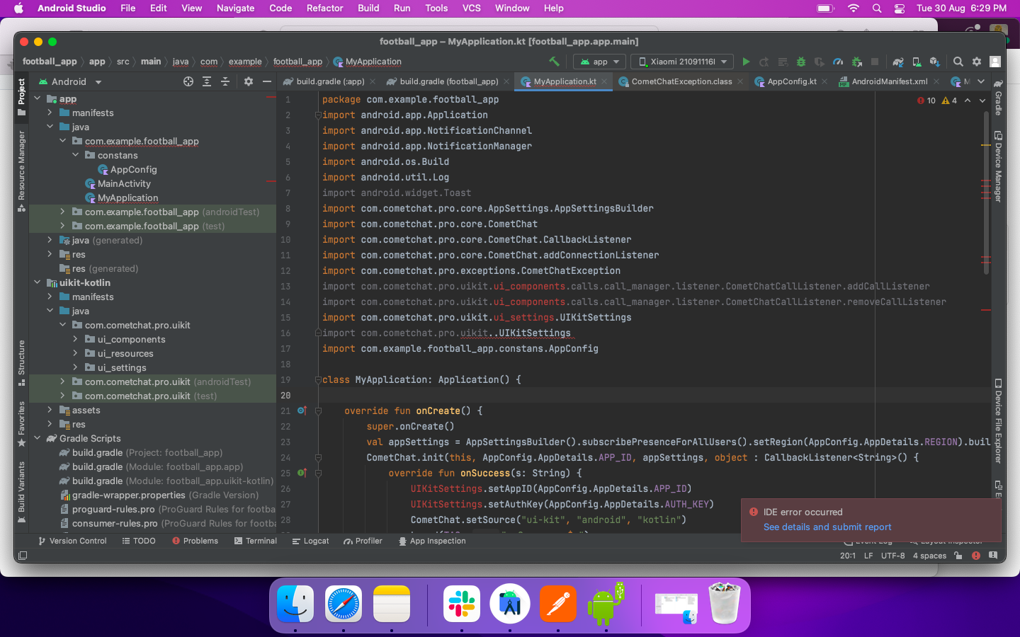Screen dimensions: 1020x637
Task: Select locate file in Project view icon
Action: coord(188,81)
